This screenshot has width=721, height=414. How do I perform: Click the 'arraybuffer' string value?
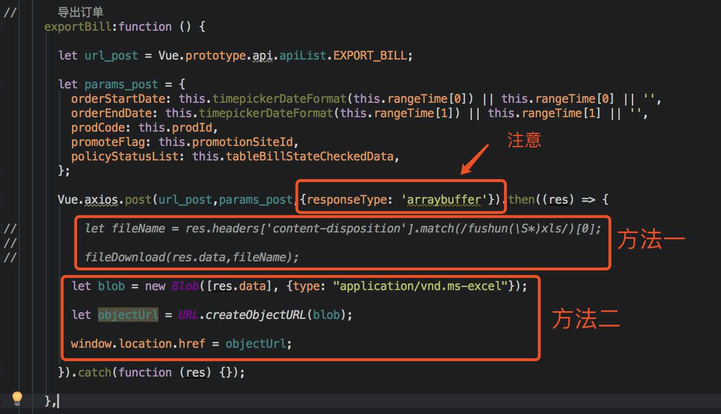(444, 200)
